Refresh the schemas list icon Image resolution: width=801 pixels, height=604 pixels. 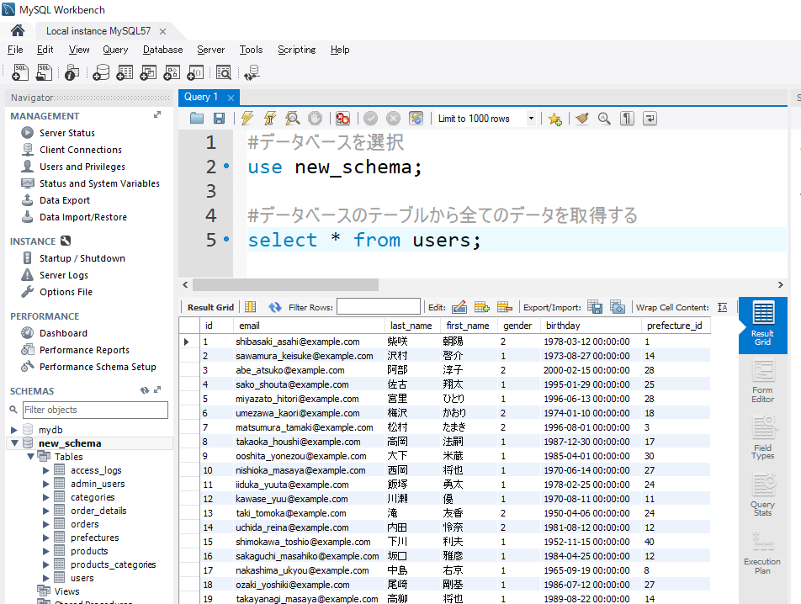pyautogui.click(x=145, y=390)
